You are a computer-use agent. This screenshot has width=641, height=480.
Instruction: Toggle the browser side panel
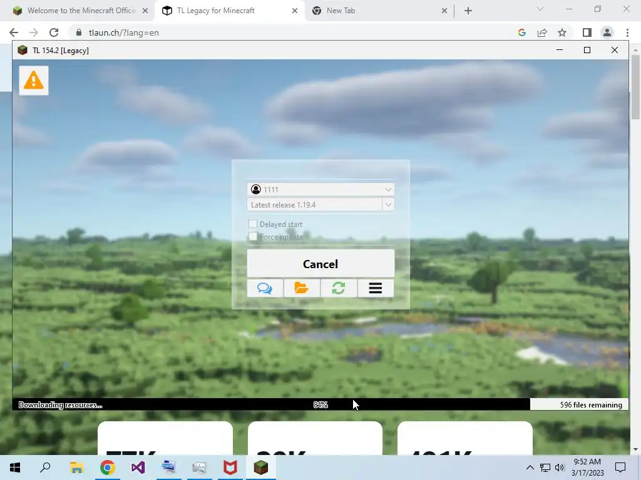coord(587,32)
